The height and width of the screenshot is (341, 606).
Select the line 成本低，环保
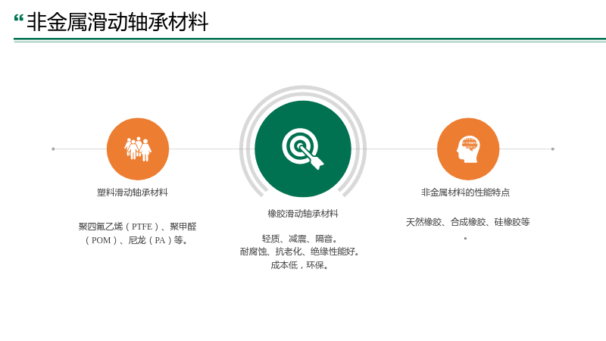(299, 264)
